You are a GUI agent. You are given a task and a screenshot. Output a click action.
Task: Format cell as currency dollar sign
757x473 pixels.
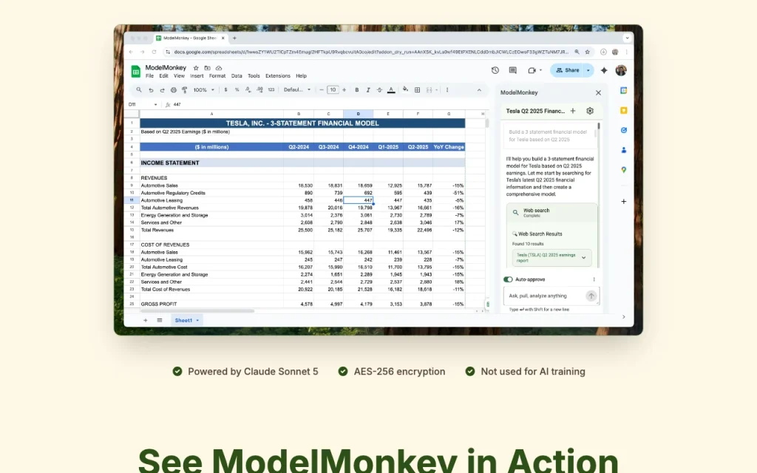point(225,89)
